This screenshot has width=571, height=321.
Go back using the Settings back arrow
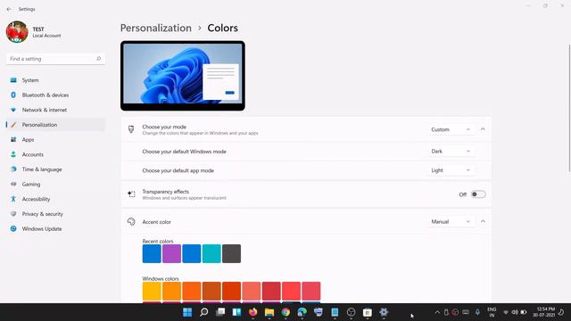9,9
